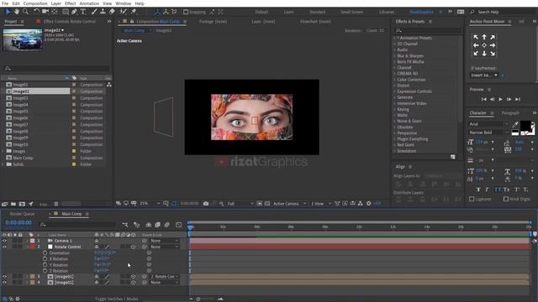Enable motion blur switch in timeline header
This screenshot has width=538, height=302.
166,225
